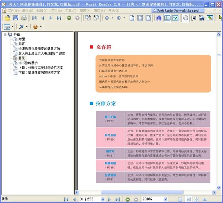
Task: Collapse the 书签 bookmarks root node
Action: pos(5,35)
